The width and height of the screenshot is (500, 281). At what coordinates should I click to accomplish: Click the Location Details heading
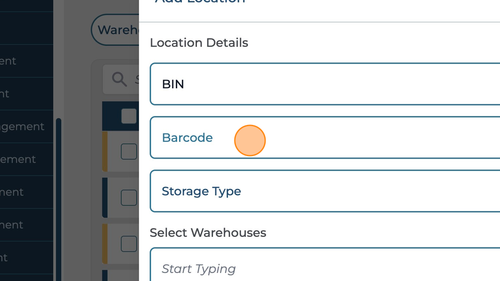pos(199,43)
